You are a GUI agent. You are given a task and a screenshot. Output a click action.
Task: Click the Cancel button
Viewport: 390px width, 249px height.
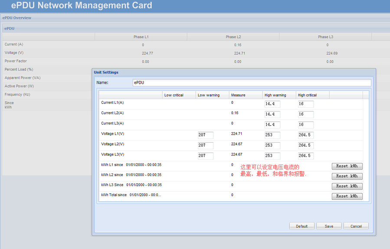(x=356, y=226)
